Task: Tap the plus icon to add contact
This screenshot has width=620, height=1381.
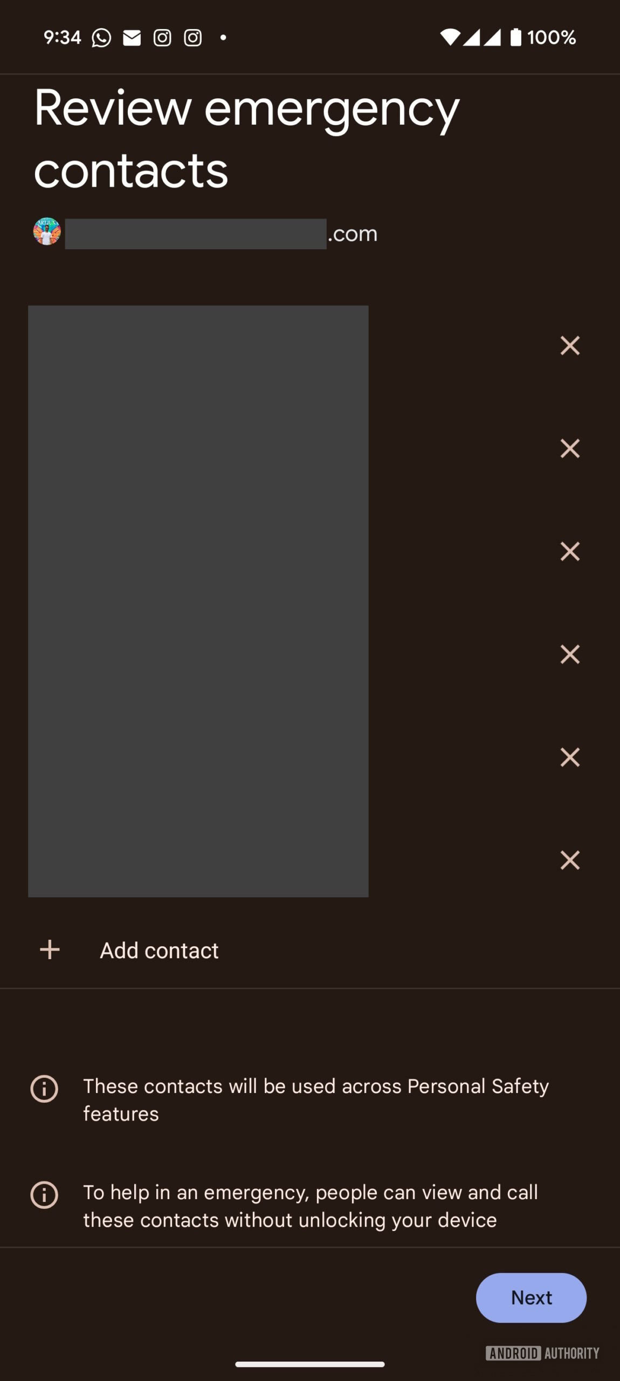Action: [50, 950]
